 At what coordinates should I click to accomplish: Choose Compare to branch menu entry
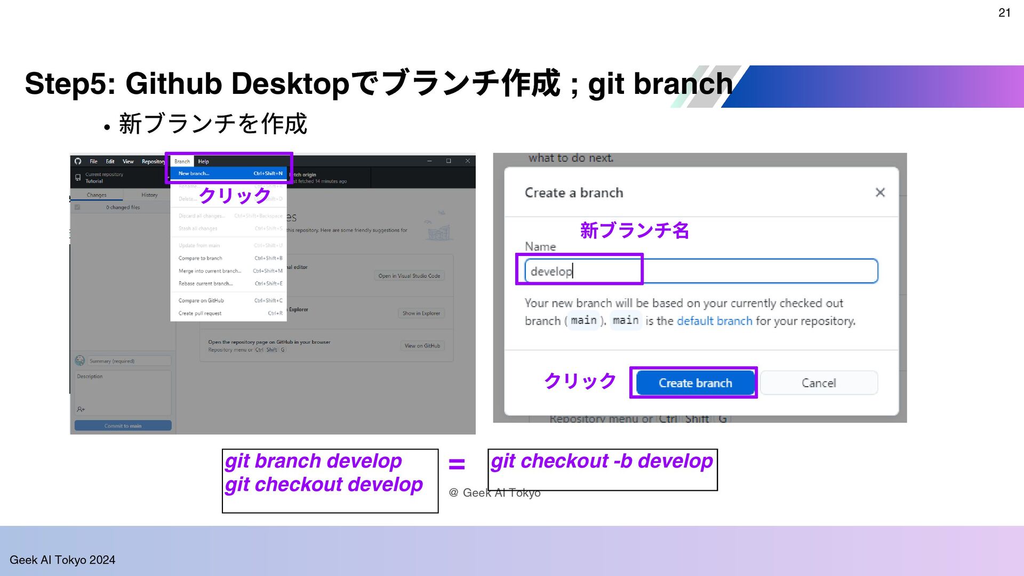coord(229,258)
